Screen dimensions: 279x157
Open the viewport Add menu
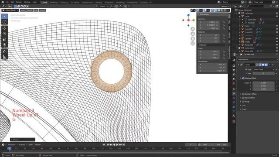pyautogui.click(x=36, y=10)
